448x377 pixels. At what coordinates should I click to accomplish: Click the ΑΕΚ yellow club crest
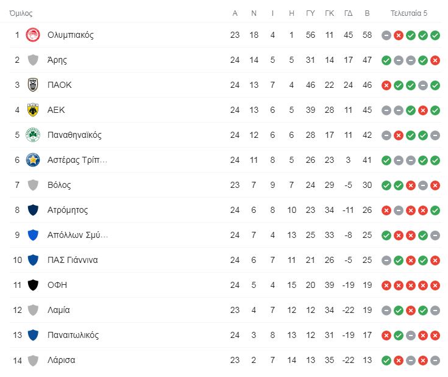(x=33, y=110)
